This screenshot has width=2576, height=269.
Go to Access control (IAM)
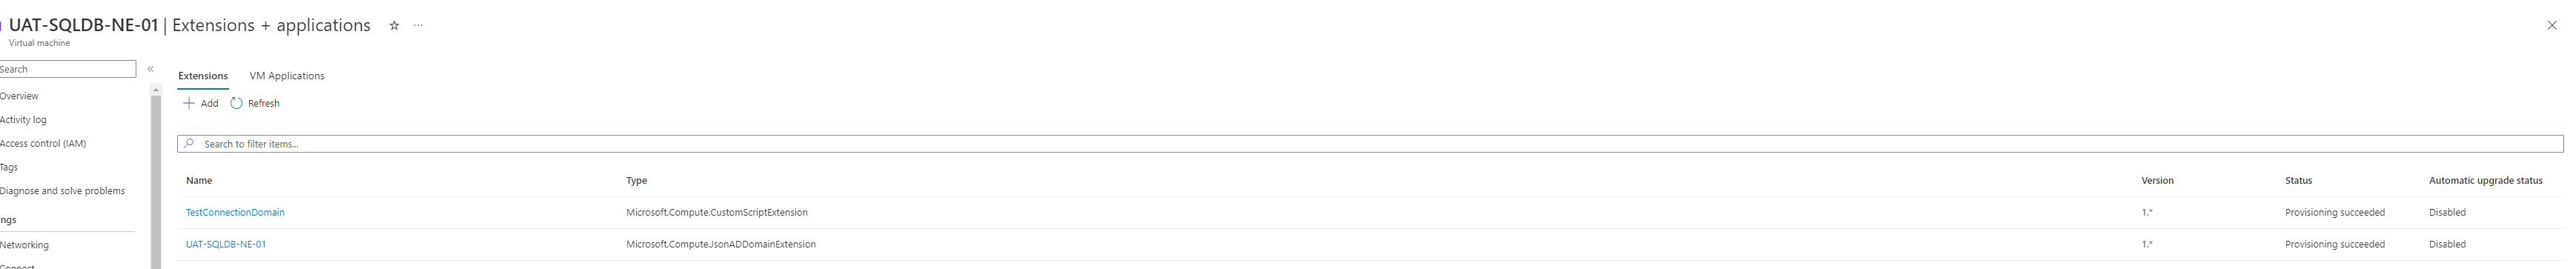[x=43, y=144]
